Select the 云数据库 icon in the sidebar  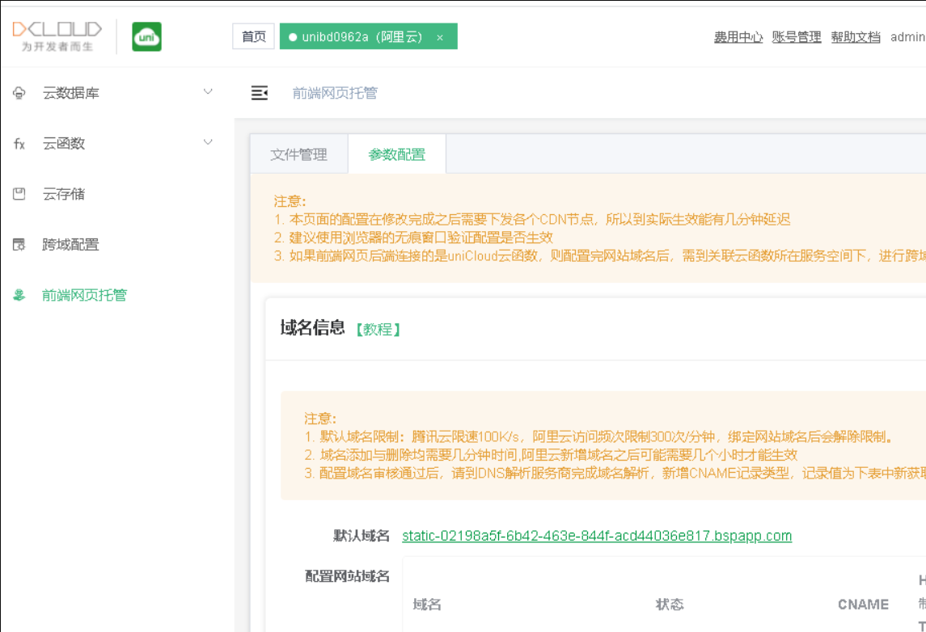click(17, 92)
